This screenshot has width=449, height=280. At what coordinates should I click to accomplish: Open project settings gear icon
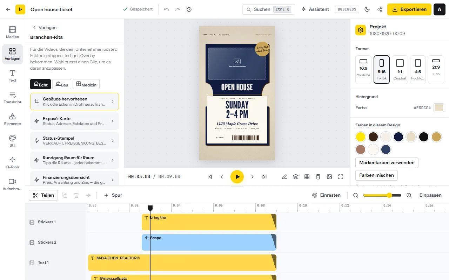click(x=361, y=30)
